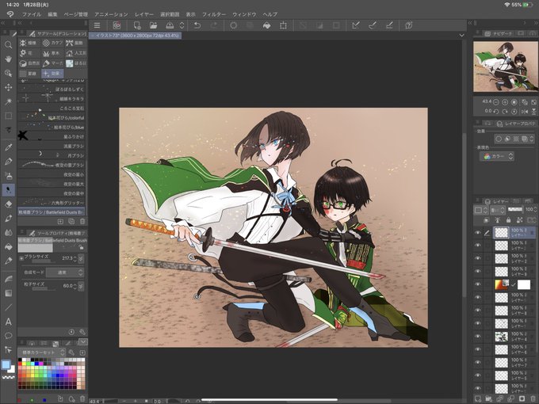The image size is (539, 404).
Task: Rotate canvas left in the Navigator
Action: point(495,112)
